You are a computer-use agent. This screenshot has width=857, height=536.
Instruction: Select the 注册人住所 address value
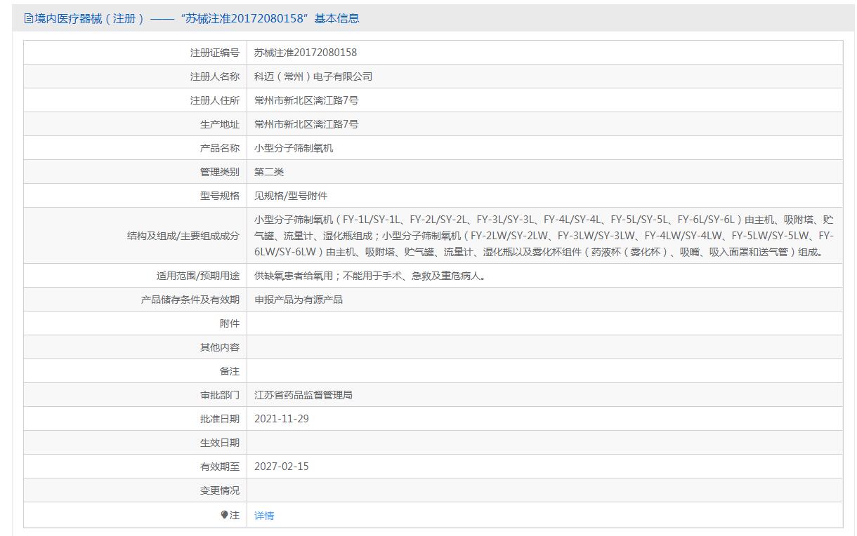tap(306, 100)
